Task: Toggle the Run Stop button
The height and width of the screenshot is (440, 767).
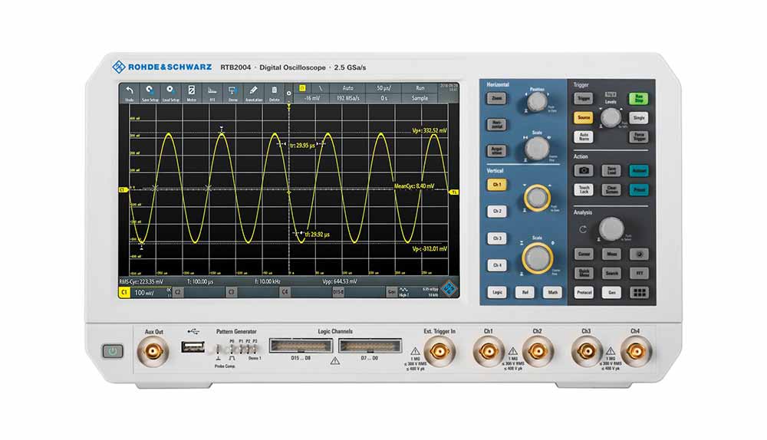Action: coord(638,98)
